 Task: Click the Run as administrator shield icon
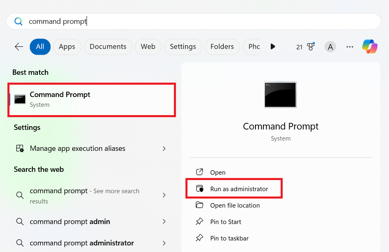pyautogui.click(x=200, y=189)
